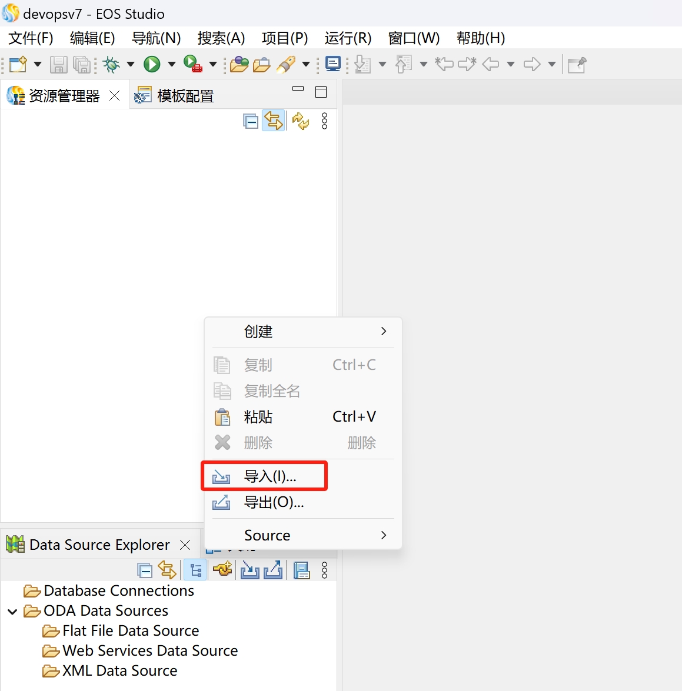Open the Run dropdown arrow
Viewport: 682px width, 691px height.
coord(171,64)
